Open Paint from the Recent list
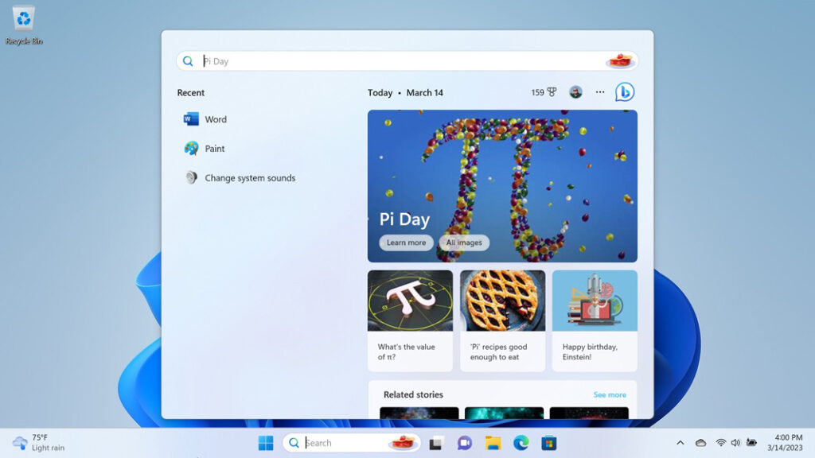The width and height of the screenshot is (815, 458). tap(207, 149)
